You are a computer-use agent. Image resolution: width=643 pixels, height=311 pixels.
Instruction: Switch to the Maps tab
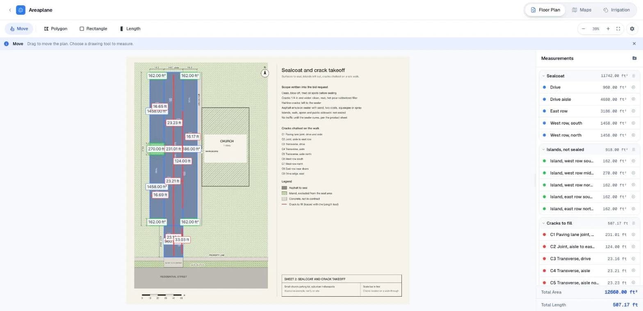point(581,10)
